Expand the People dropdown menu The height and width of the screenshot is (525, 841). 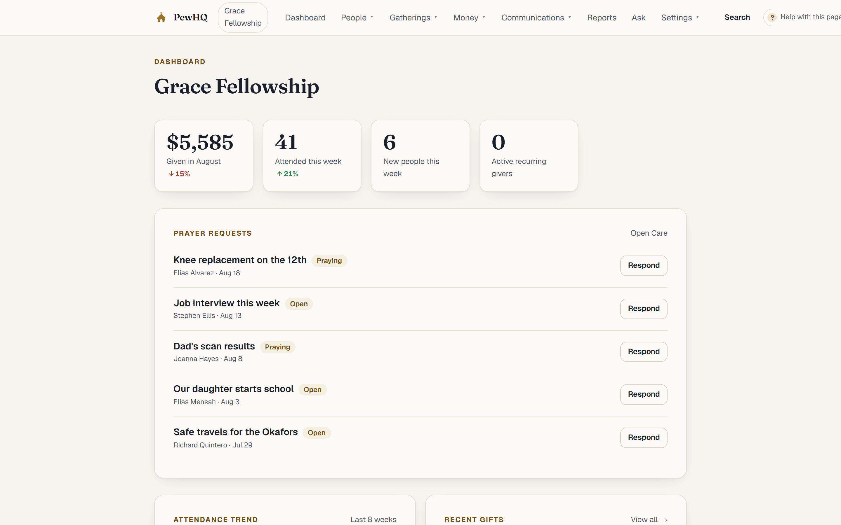tap(357, 18)
